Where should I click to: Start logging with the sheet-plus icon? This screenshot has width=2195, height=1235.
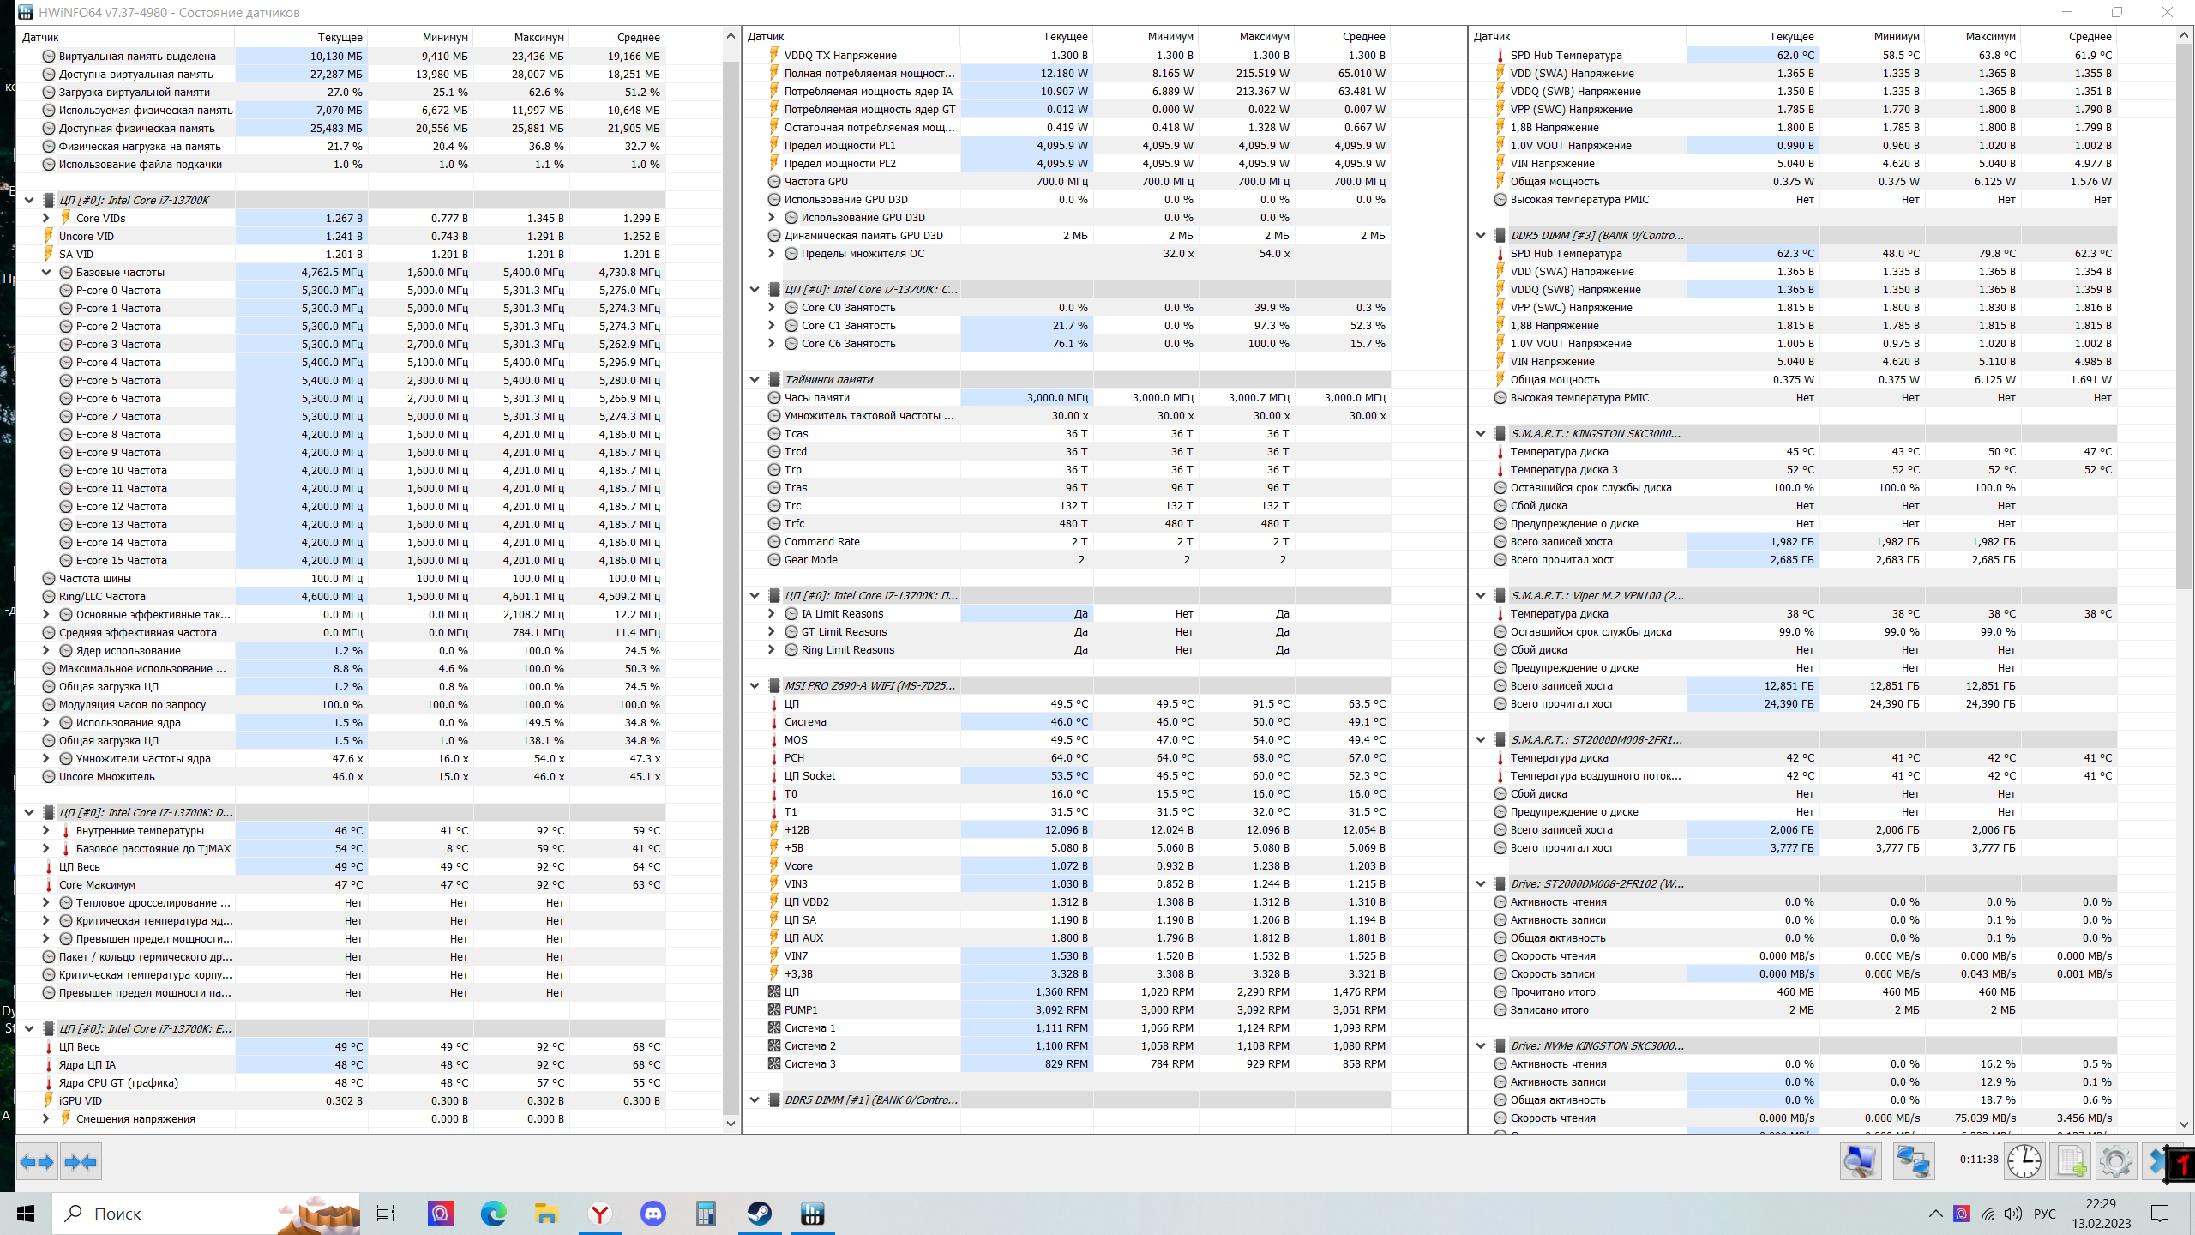click(x=2072, y=1162)
